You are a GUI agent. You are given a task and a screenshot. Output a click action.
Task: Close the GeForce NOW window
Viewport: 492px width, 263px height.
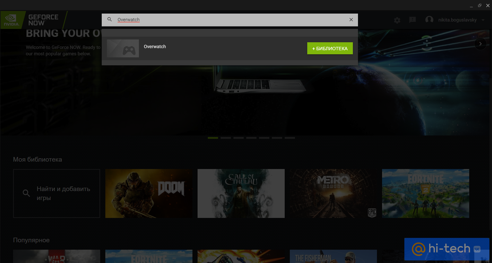(488, 6)
